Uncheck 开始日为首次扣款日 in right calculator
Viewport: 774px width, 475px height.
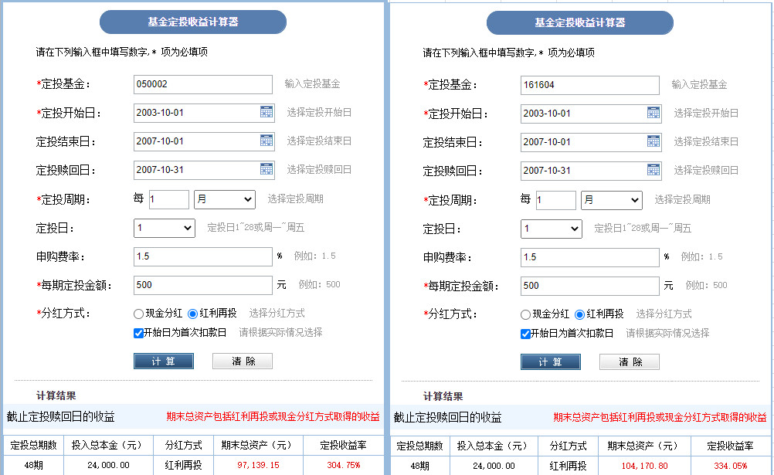526,334
